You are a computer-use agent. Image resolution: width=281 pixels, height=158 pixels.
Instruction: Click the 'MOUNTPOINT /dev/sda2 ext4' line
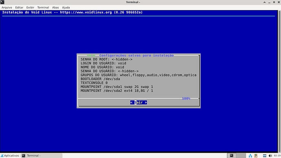click(117, 91)
